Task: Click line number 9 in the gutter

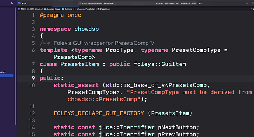Action: point(33,78)
